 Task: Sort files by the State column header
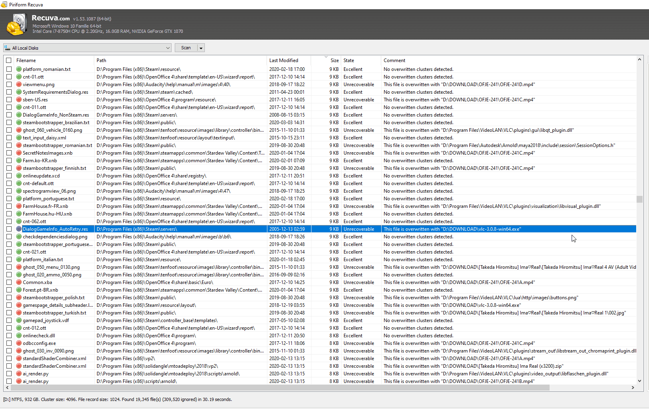(x=349, y=60)
